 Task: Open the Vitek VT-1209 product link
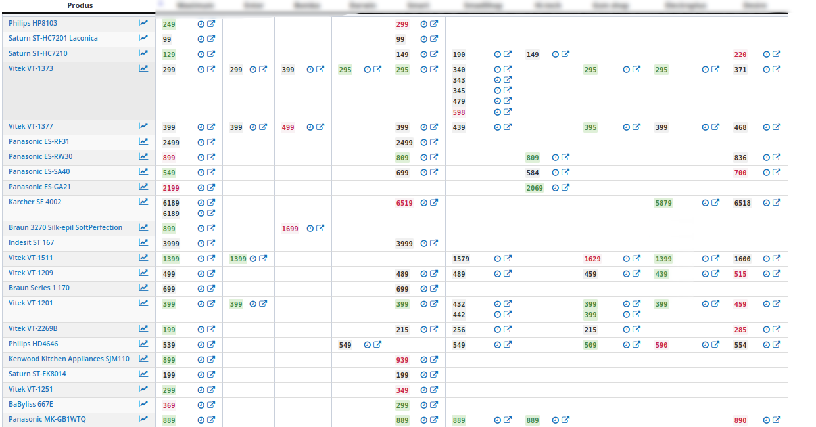(x=31, y=273)
